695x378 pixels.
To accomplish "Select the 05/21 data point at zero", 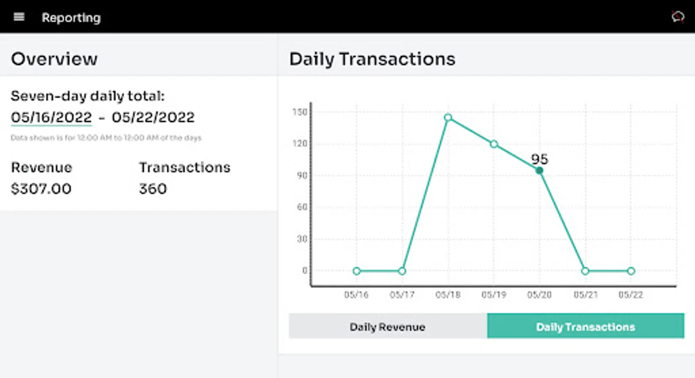I will pyautogui.click(x=585, y=271).
